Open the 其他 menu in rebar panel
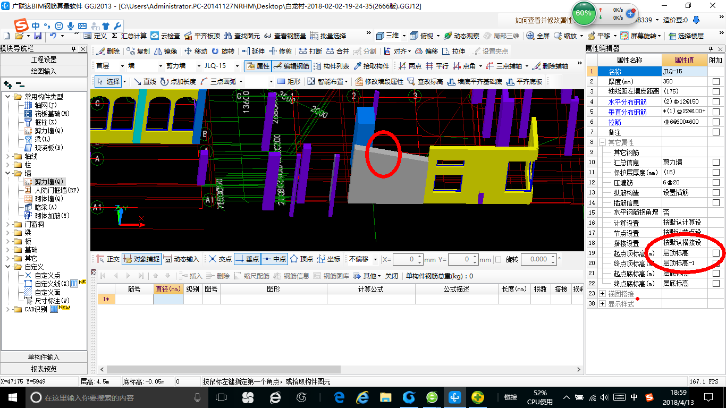This screenshot has height=408, width=726. pos(368,276)
